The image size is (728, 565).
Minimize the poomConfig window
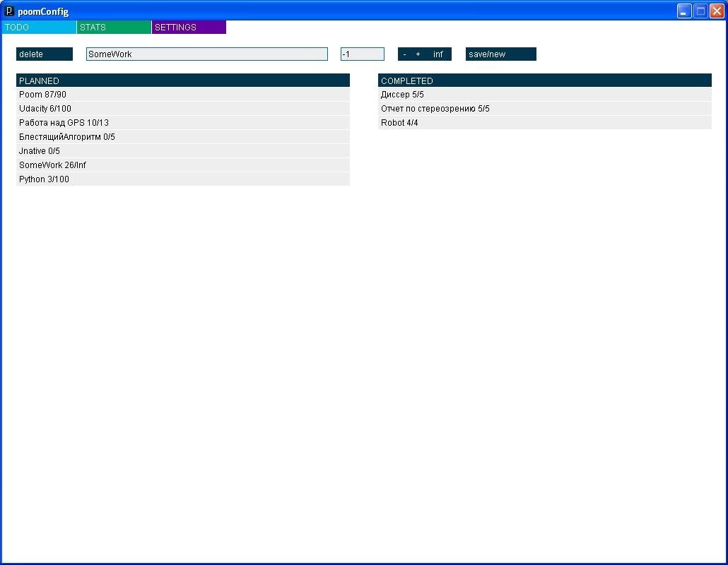point(684,11)
